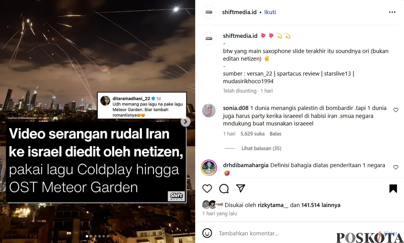This screenshot has height=243, width=404.
Task: Follow account with Ikuti button
Action: (270, 12)
